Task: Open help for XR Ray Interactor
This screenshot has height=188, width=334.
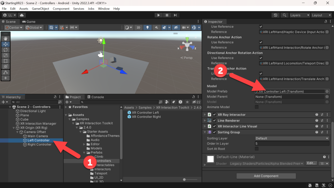Action: 317,115
